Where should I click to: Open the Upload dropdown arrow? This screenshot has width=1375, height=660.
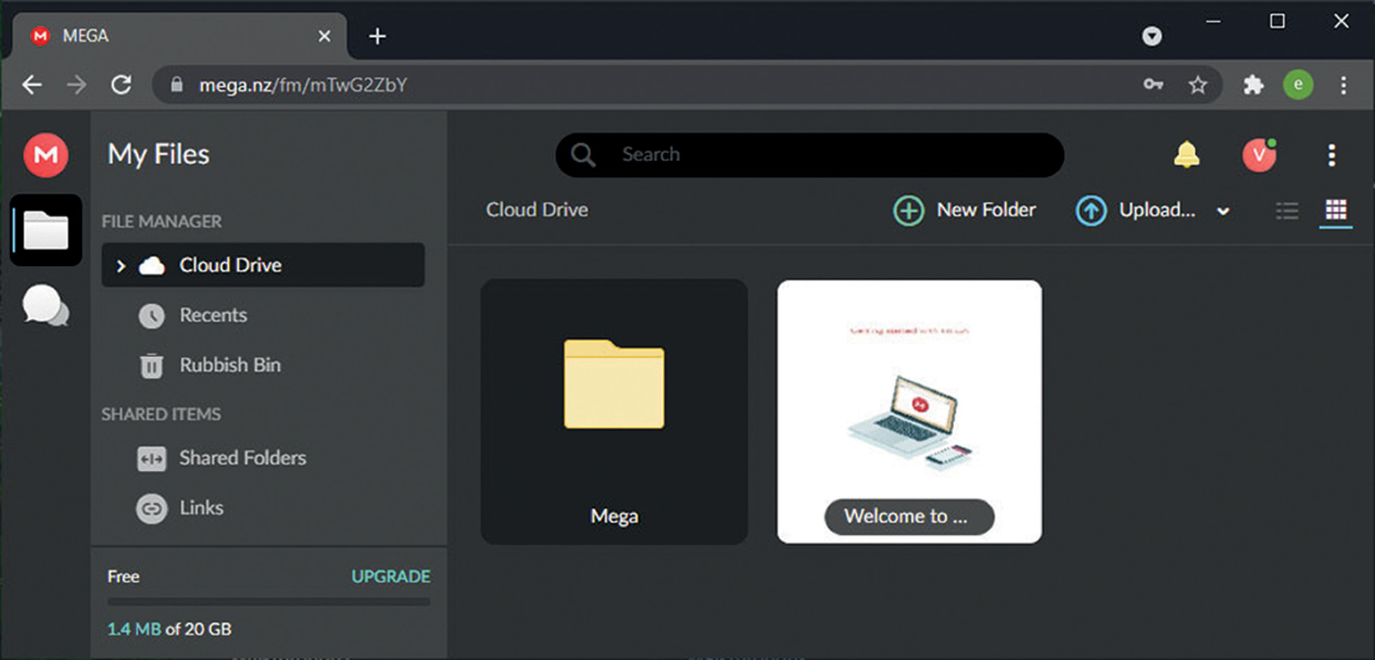1223,211
